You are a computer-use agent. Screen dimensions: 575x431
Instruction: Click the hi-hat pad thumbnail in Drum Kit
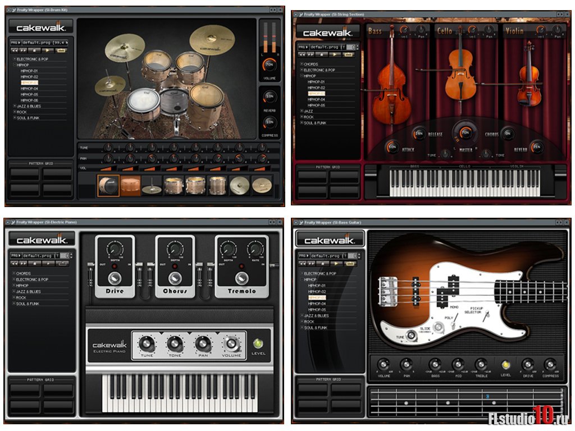click(x=152, y=186)
